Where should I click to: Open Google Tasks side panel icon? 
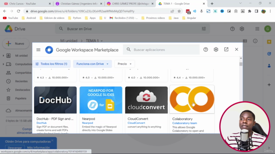tap(269, 54)
